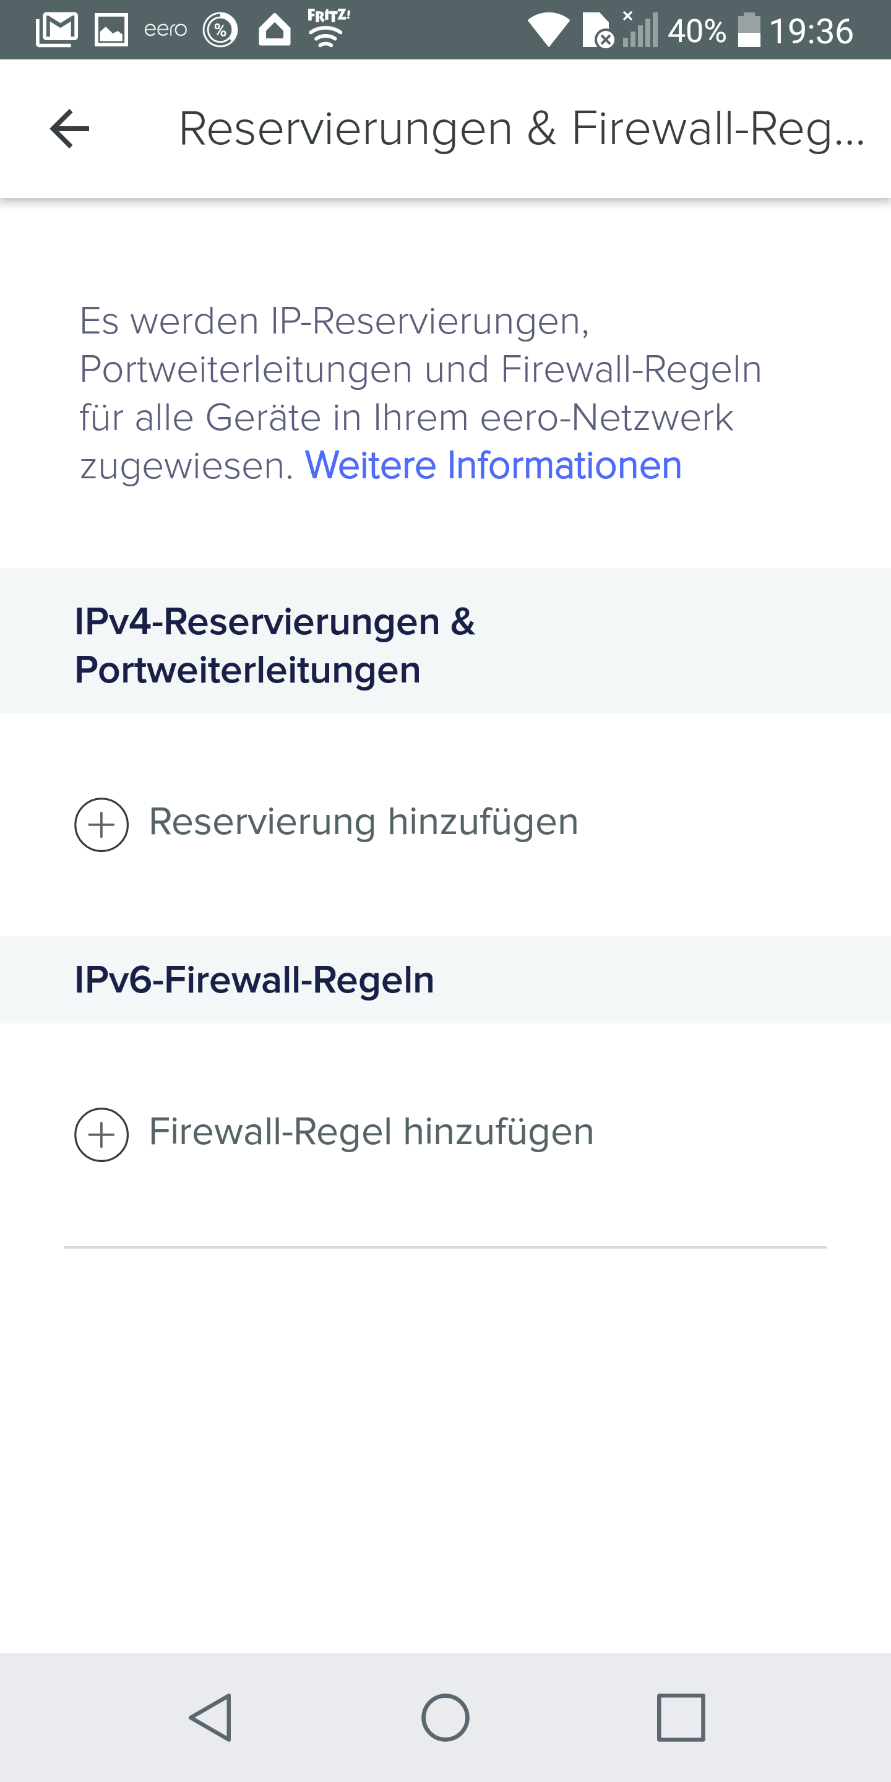Viewport: 891px width, 1782px height.
Task: Open the Weitere Informationen link
Action: click(x=493, y=465)
